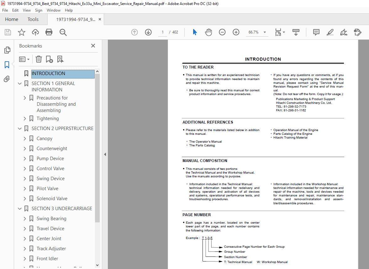Click the Print file icon
The width and height of the screenshot is (369, 269).
[49, 32]
